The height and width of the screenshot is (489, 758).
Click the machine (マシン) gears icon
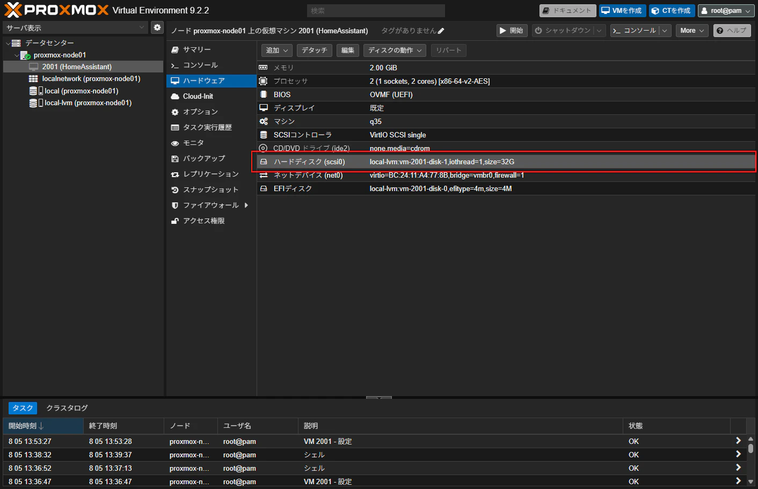click(263, 121)
